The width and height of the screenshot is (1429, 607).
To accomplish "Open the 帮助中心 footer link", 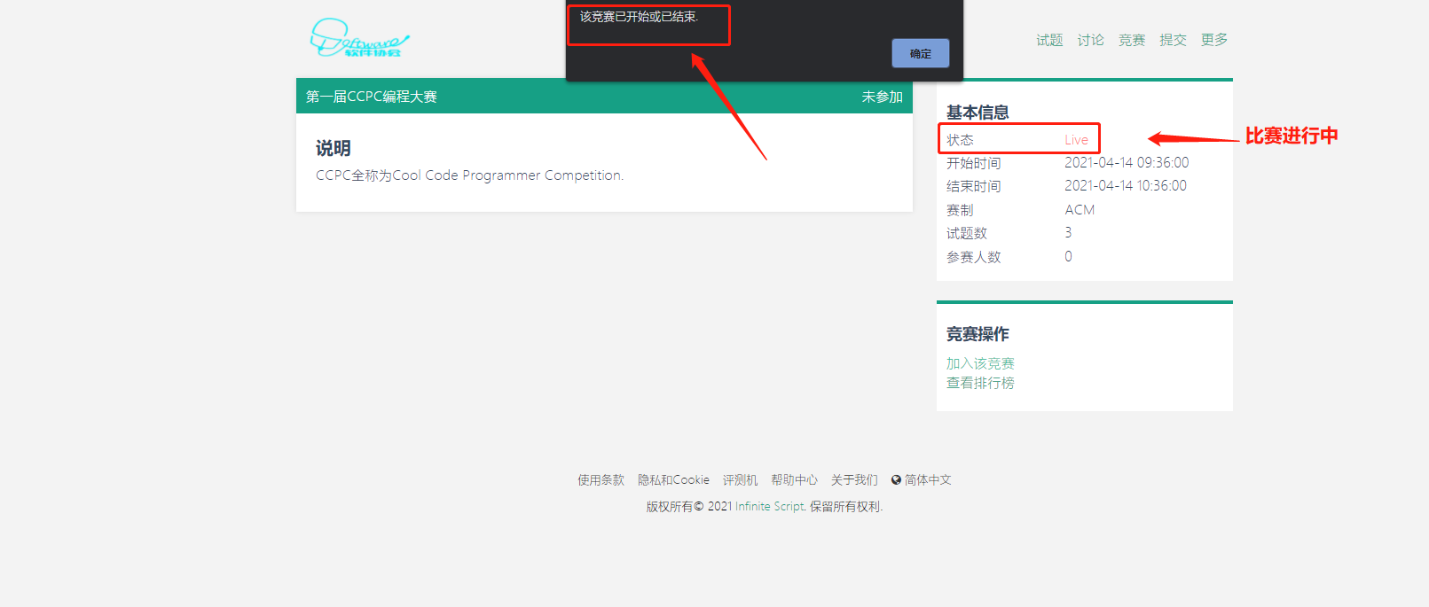I will coord(794,479).
